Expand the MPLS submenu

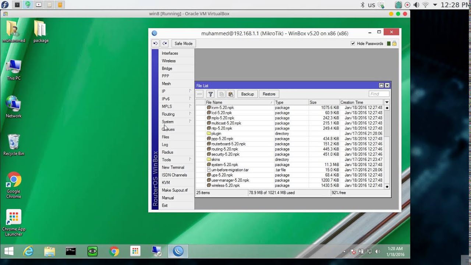tap(190, 106)
